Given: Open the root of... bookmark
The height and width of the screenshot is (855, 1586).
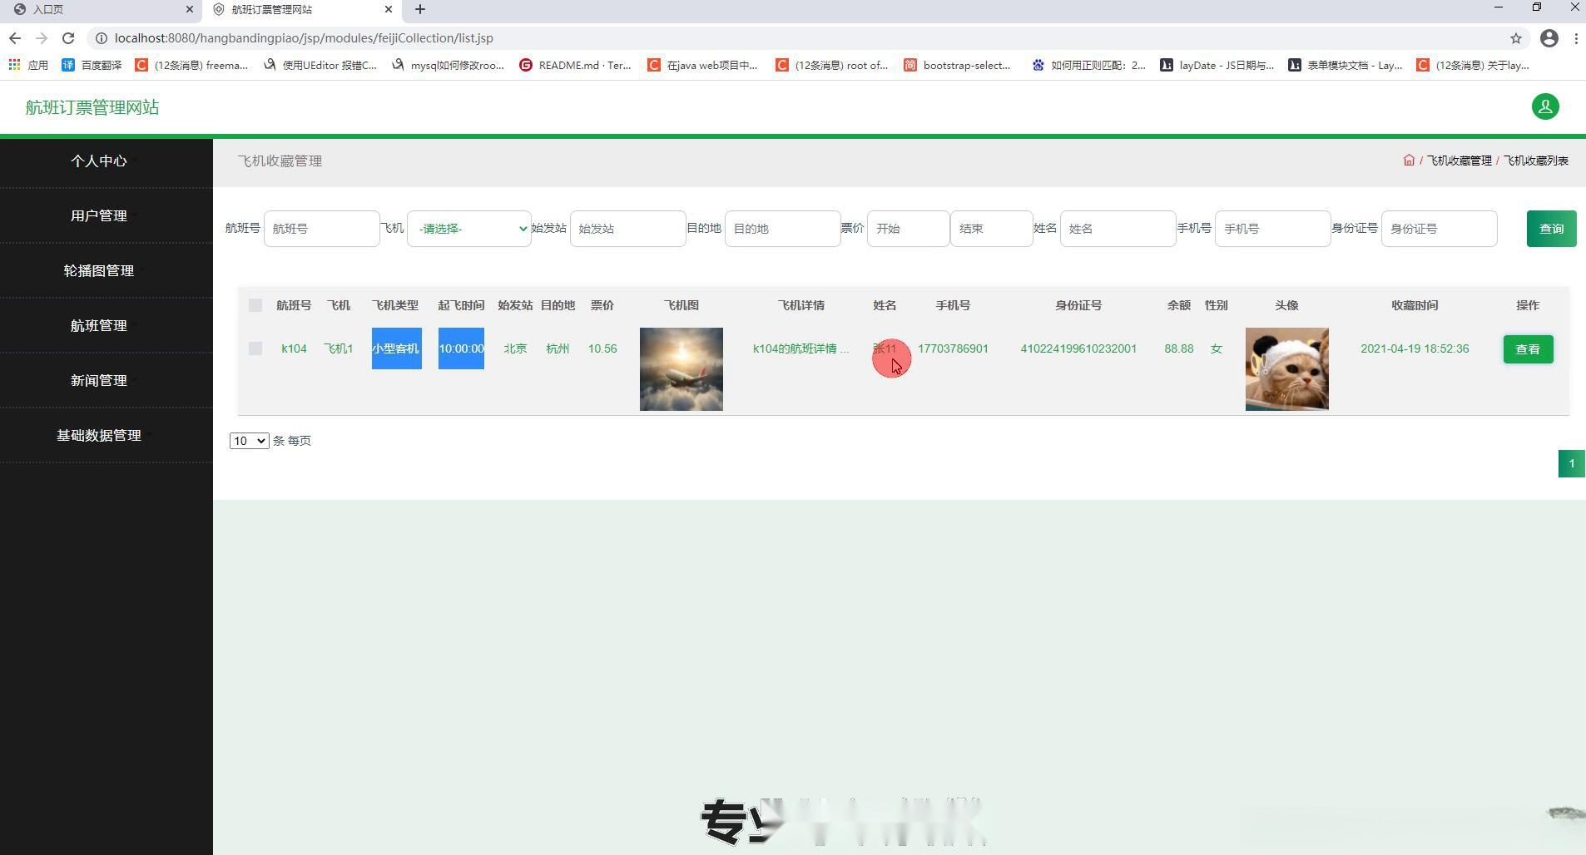Looking at the screenshot, I should [831, 65].
